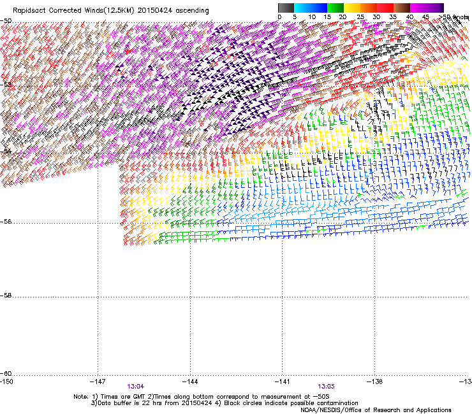Click the magenta 40-45 knots color swatch
Image resolution: width=472 pixels, height=414 pixels.
(x=418, y=8)
